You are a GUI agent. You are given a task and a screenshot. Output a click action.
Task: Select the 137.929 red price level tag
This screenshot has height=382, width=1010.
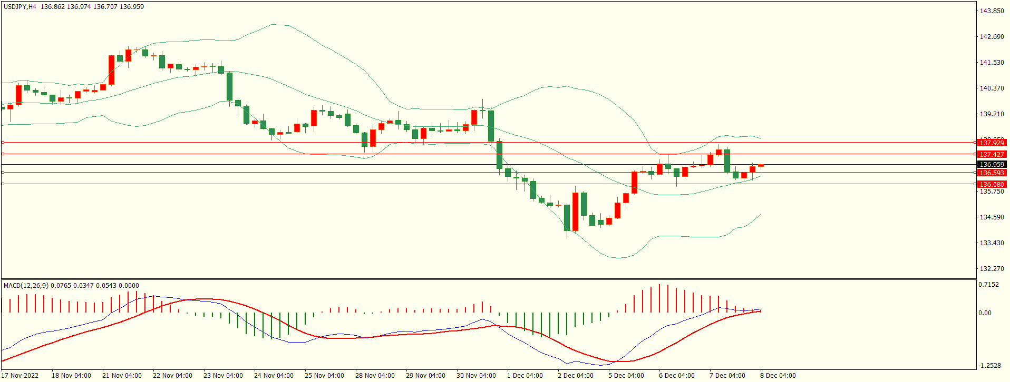(991, 143)
